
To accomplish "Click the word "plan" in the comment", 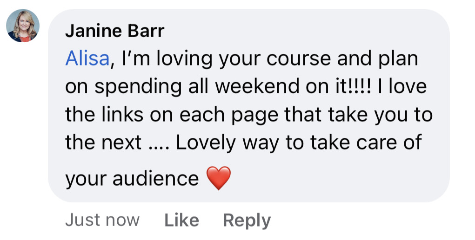I will pyautogui.click(x=399, y=58).
